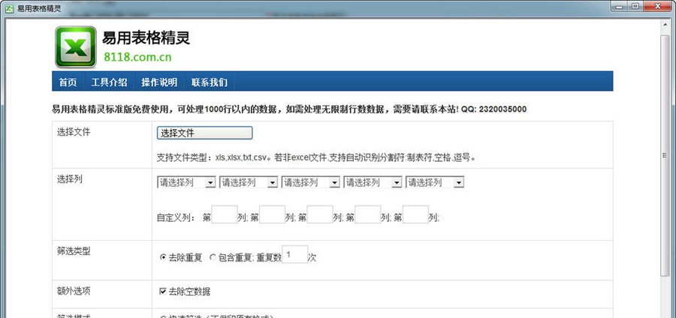This screenshot has width=676, height=318.
Task: Click the green Excel logo icon
Action: point(75,47)
